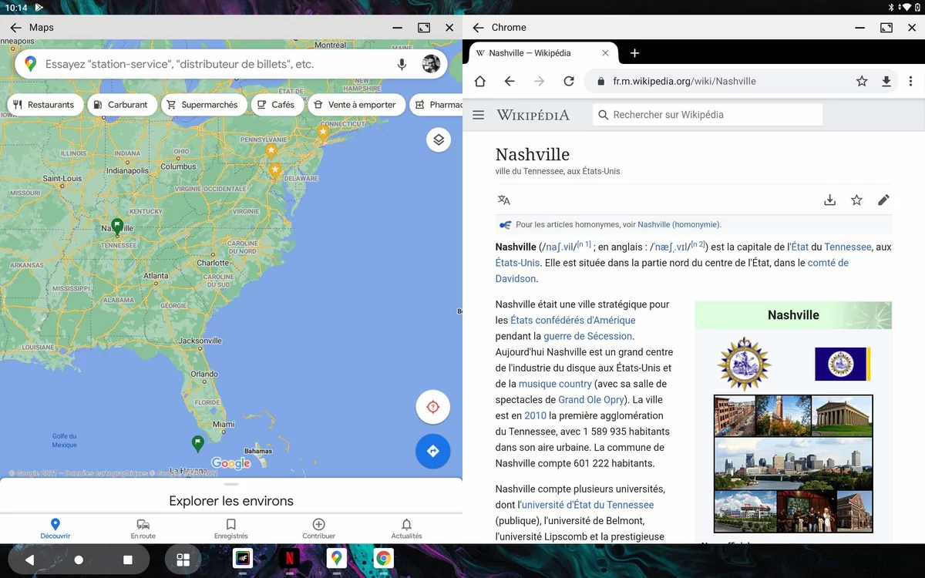This screenshot has width=925, height=578.
Task: Open the Chrome three-dot menu
Action: [x=910, y=81]
